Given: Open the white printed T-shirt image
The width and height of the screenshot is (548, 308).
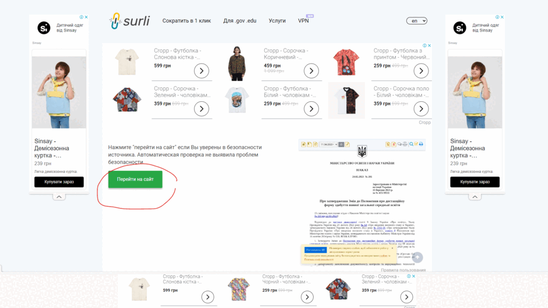Looking at the screenshot, I should pos(237,100).
